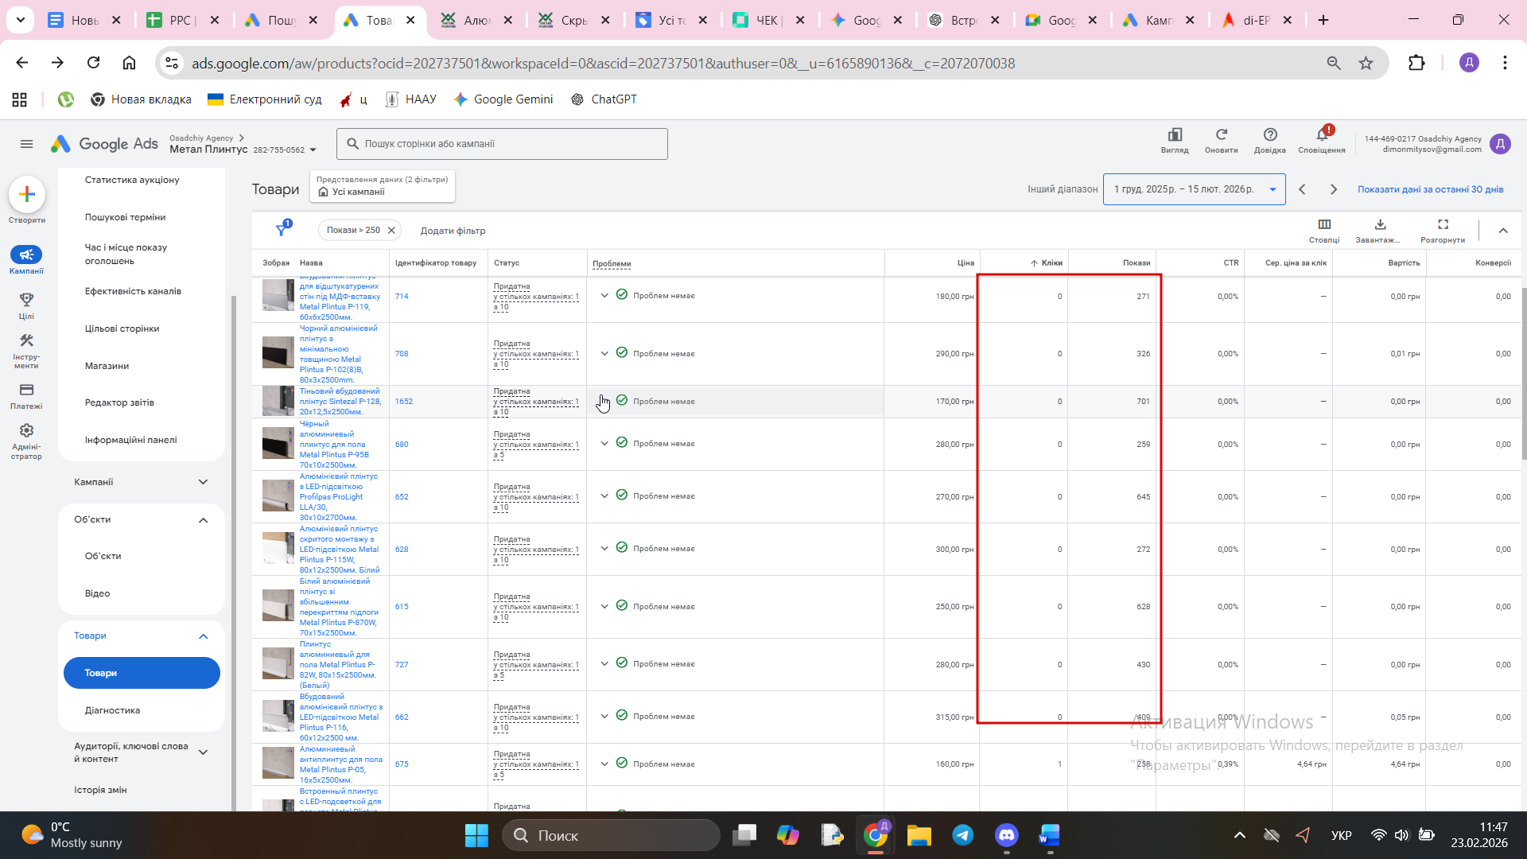This screenshot has height=859, width=1527.
Task: Open Адміністратор gear icon
Action: point(26,431)
